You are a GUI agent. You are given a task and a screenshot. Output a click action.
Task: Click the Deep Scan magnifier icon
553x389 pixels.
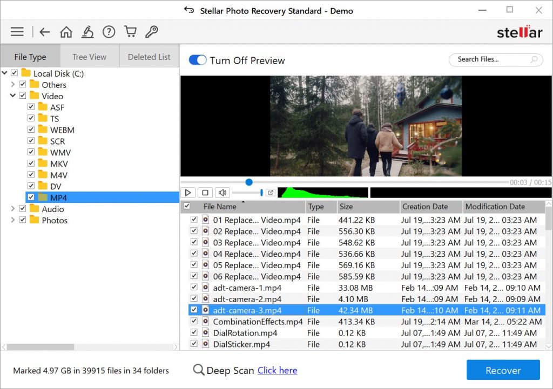coord(199,370)
